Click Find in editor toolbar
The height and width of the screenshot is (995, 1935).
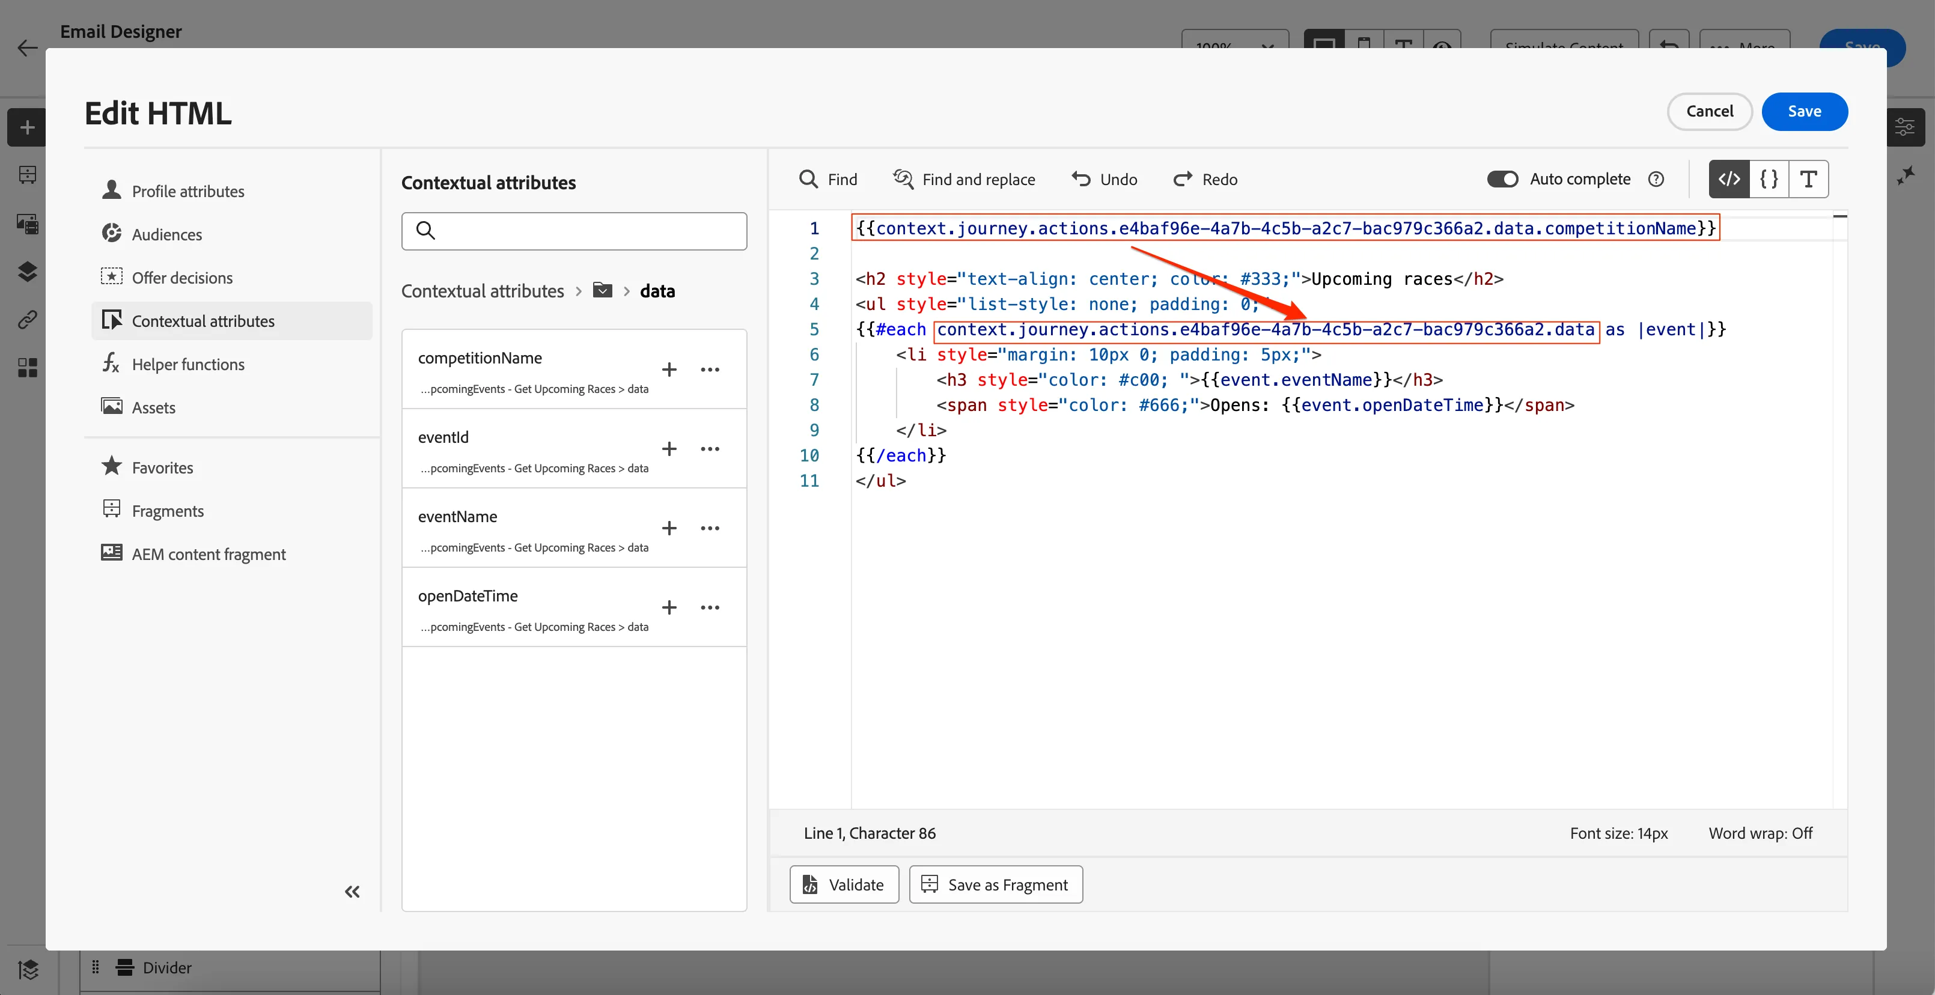tap(829, 178)
